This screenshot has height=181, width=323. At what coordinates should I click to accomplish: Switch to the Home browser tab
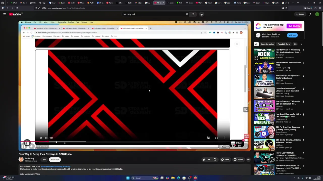click(x=237, y=3)
